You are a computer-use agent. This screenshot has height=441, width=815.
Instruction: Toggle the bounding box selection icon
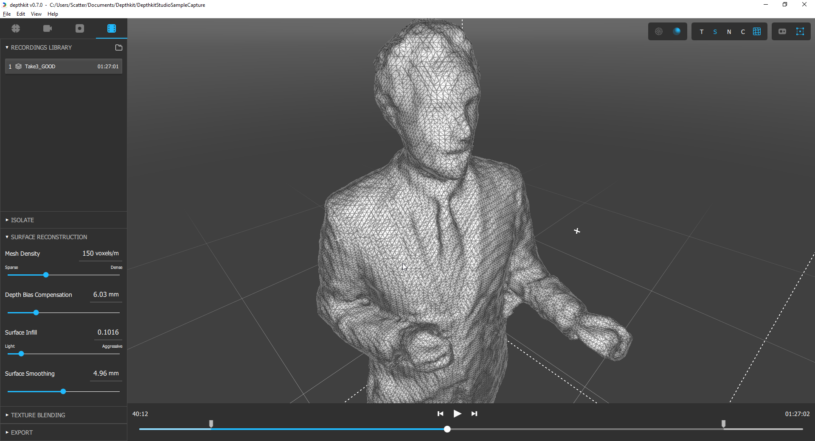point(800,31)
